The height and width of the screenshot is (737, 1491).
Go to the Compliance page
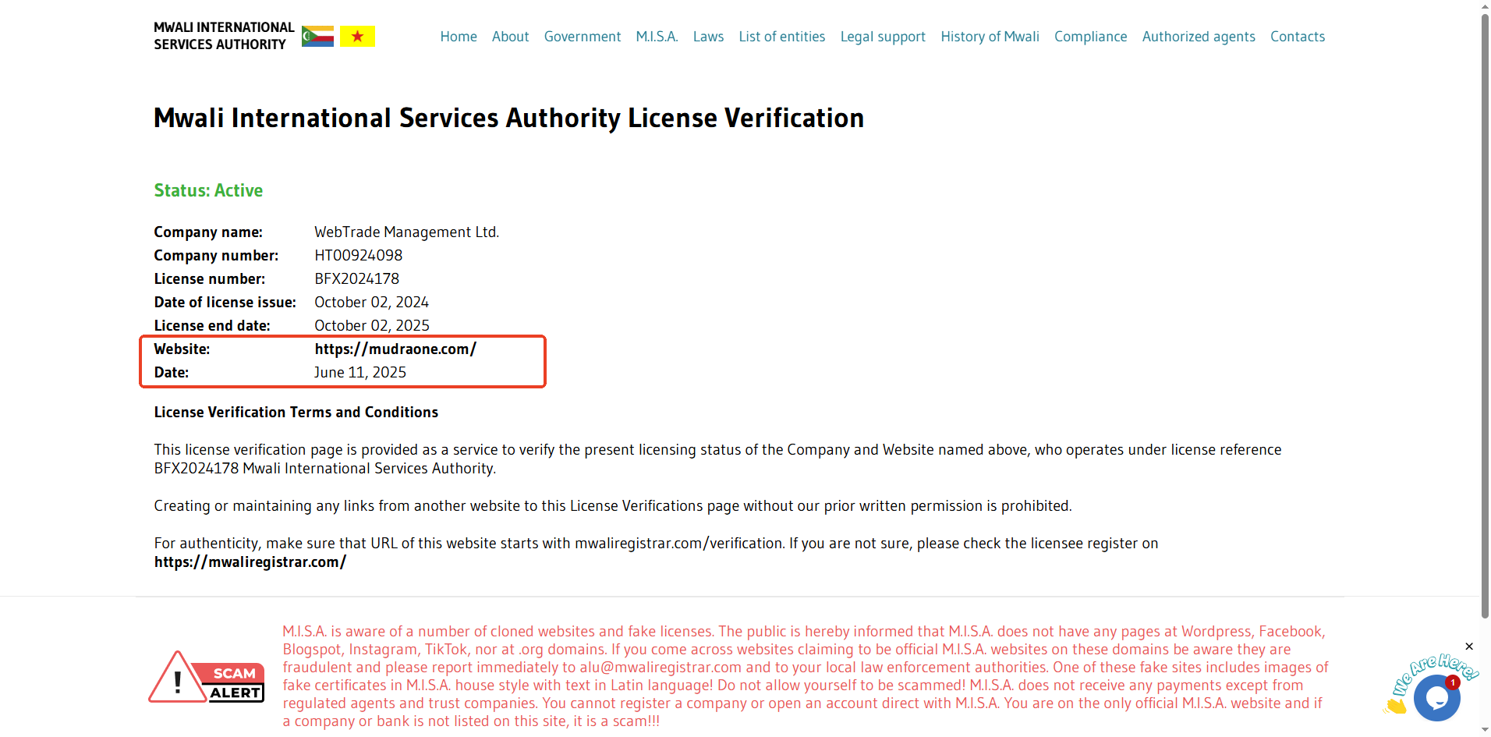pos(1090,37)
